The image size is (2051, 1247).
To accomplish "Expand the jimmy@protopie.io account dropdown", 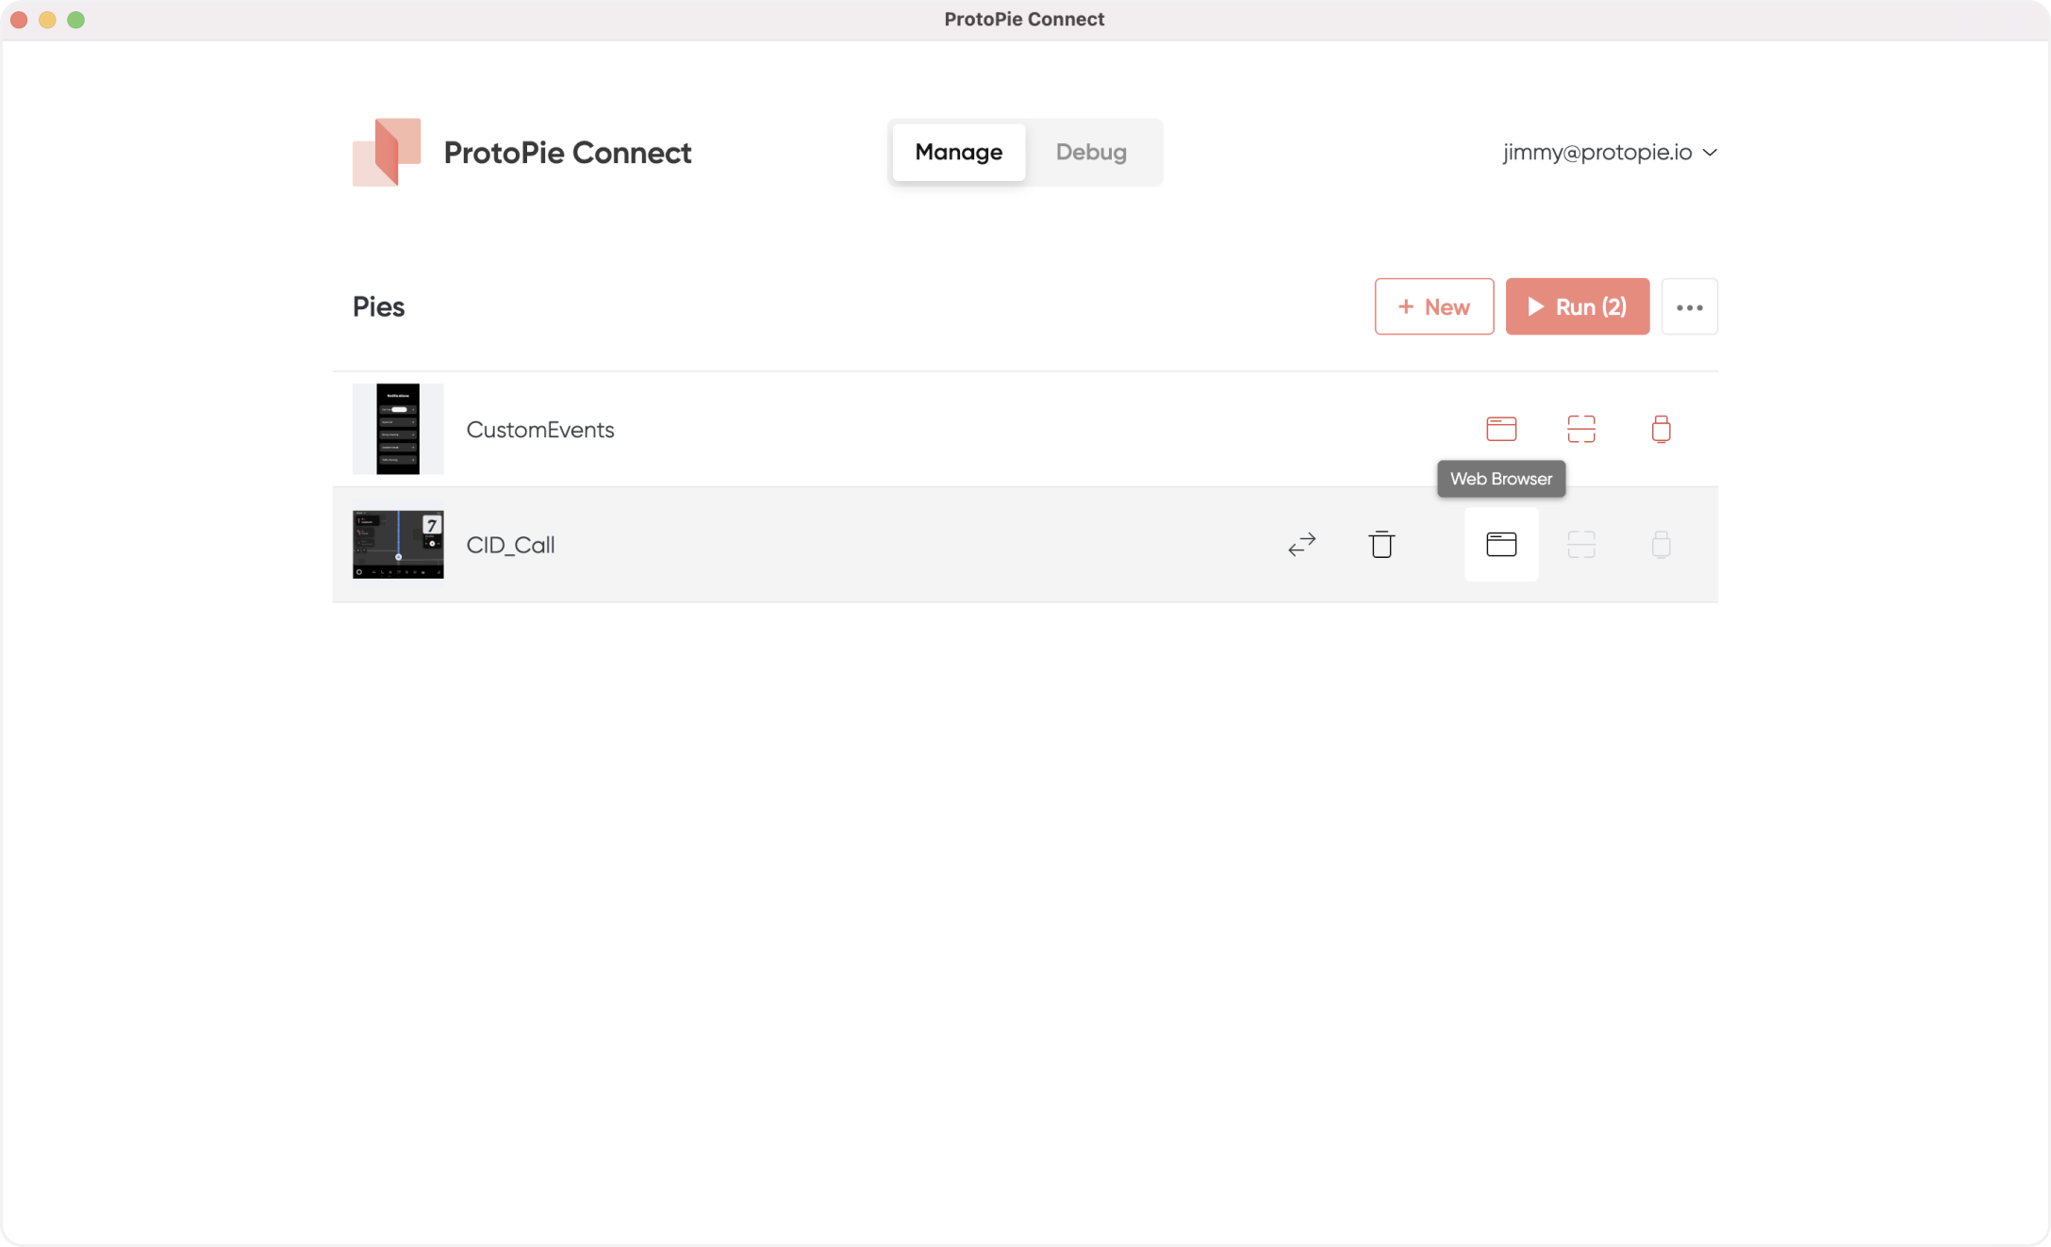I will point(1610,152).
